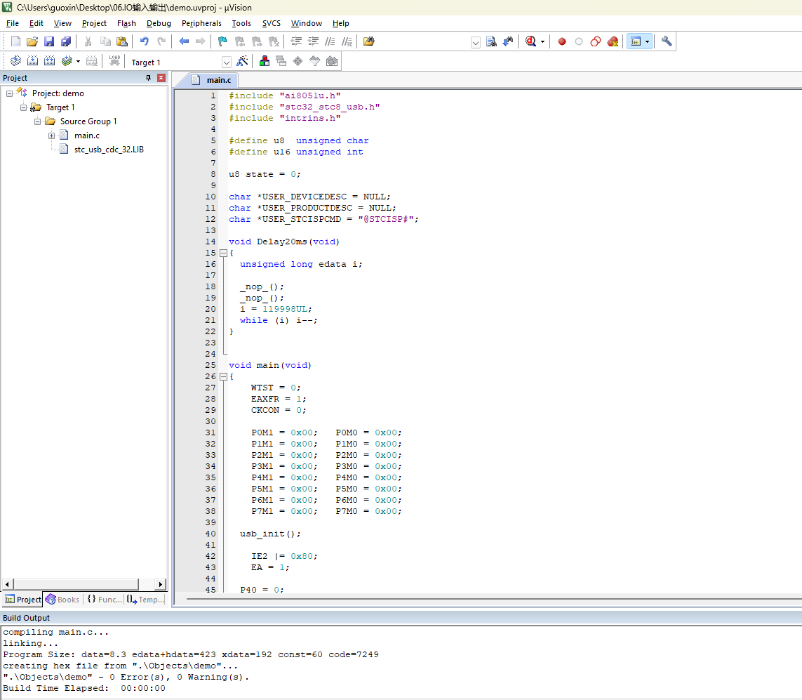This screenshot has height=700, width=802.
Task: Click the Project panel scroll left arrow
Action: (x=7, y=584)
